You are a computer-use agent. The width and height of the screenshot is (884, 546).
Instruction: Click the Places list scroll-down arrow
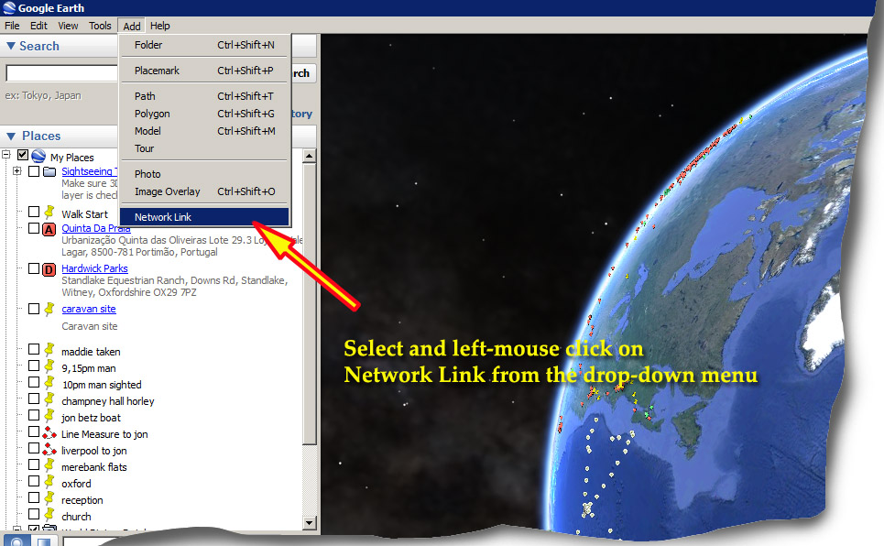[309, 523]
